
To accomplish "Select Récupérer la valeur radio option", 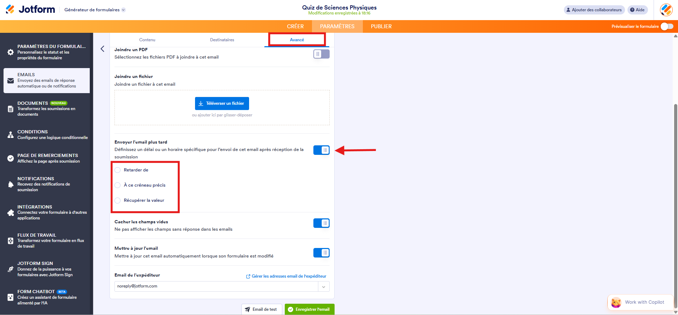I will pyautogui.click(x=118, y=200).
